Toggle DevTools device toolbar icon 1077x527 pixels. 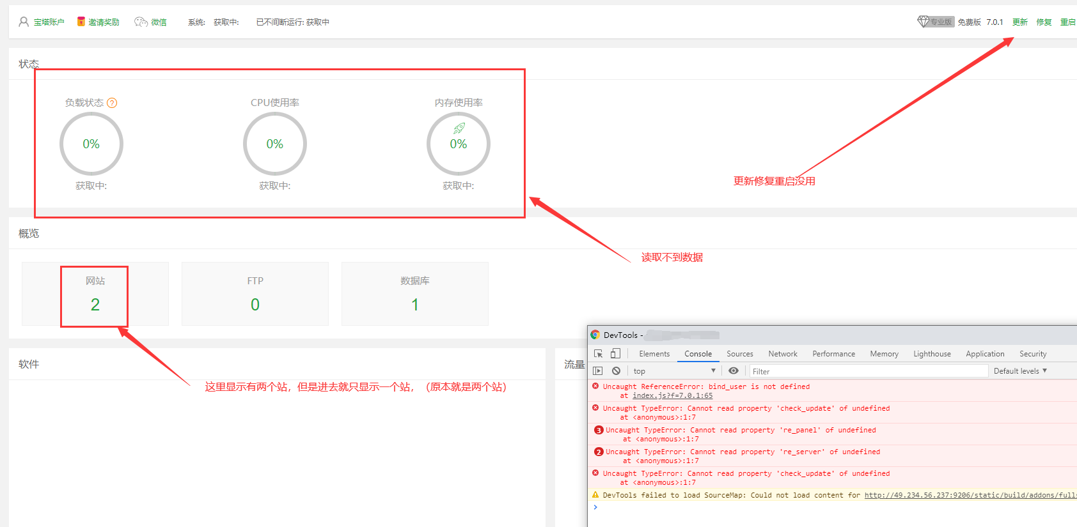(x=615, y=353)
